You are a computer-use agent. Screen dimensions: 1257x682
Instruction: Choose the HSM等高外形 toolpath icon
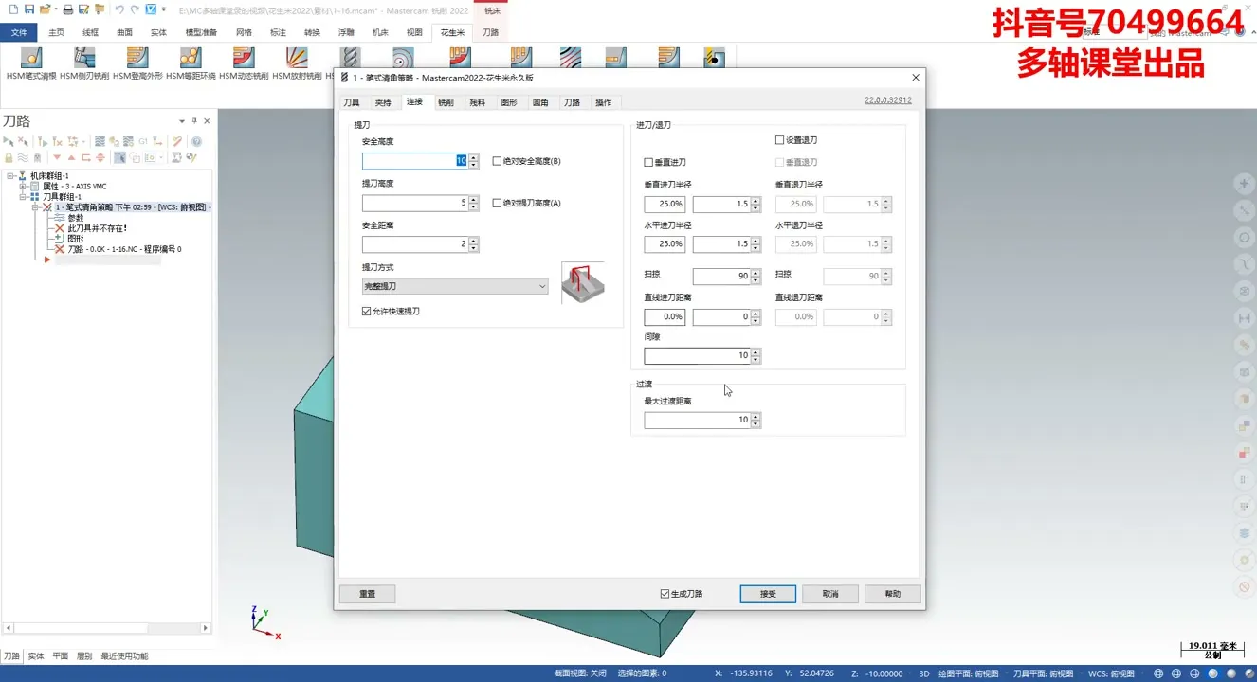[x=137, y=59]
